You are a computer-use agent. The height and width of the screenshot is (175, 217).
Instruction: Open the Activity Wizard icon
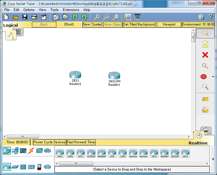[44, 17]
